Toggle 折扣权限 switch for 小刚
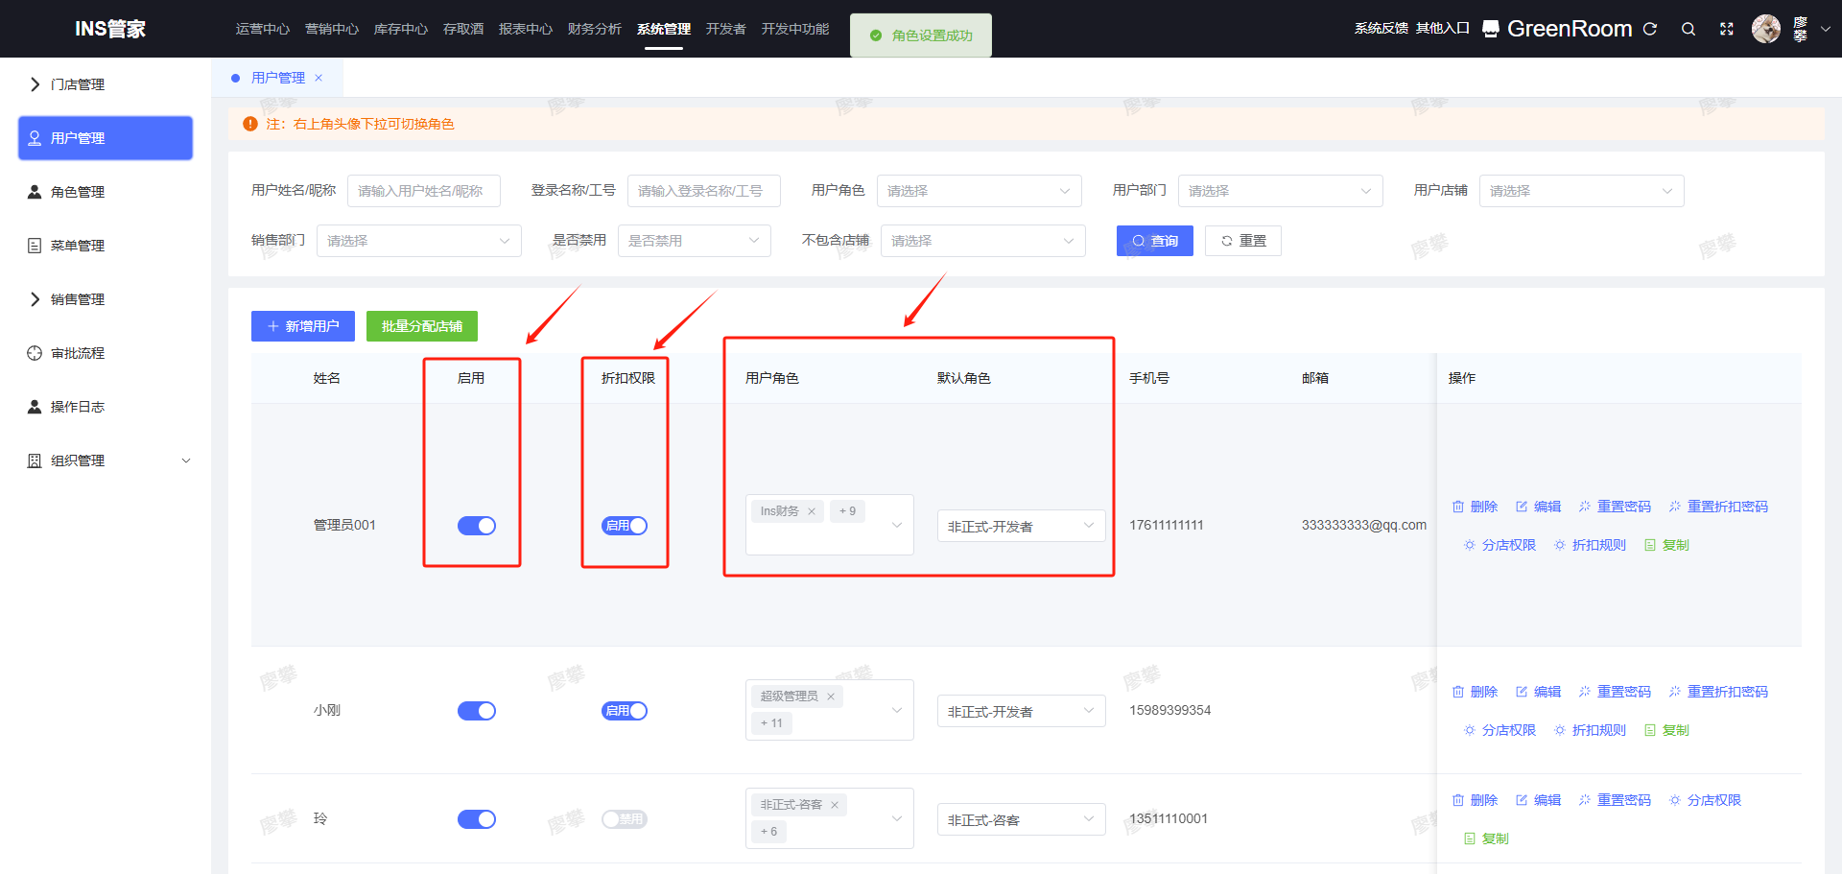 (x=625, y=711)
